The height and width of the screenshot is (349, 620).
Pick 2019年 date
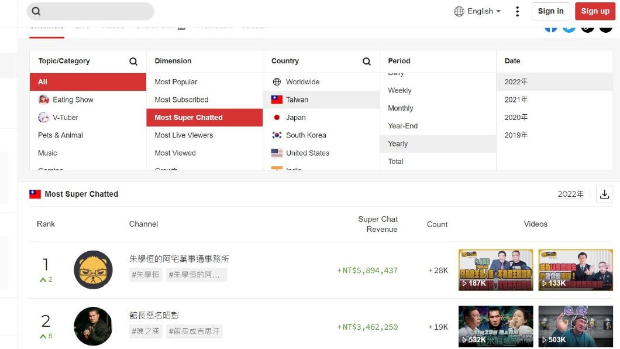point(554,135)
